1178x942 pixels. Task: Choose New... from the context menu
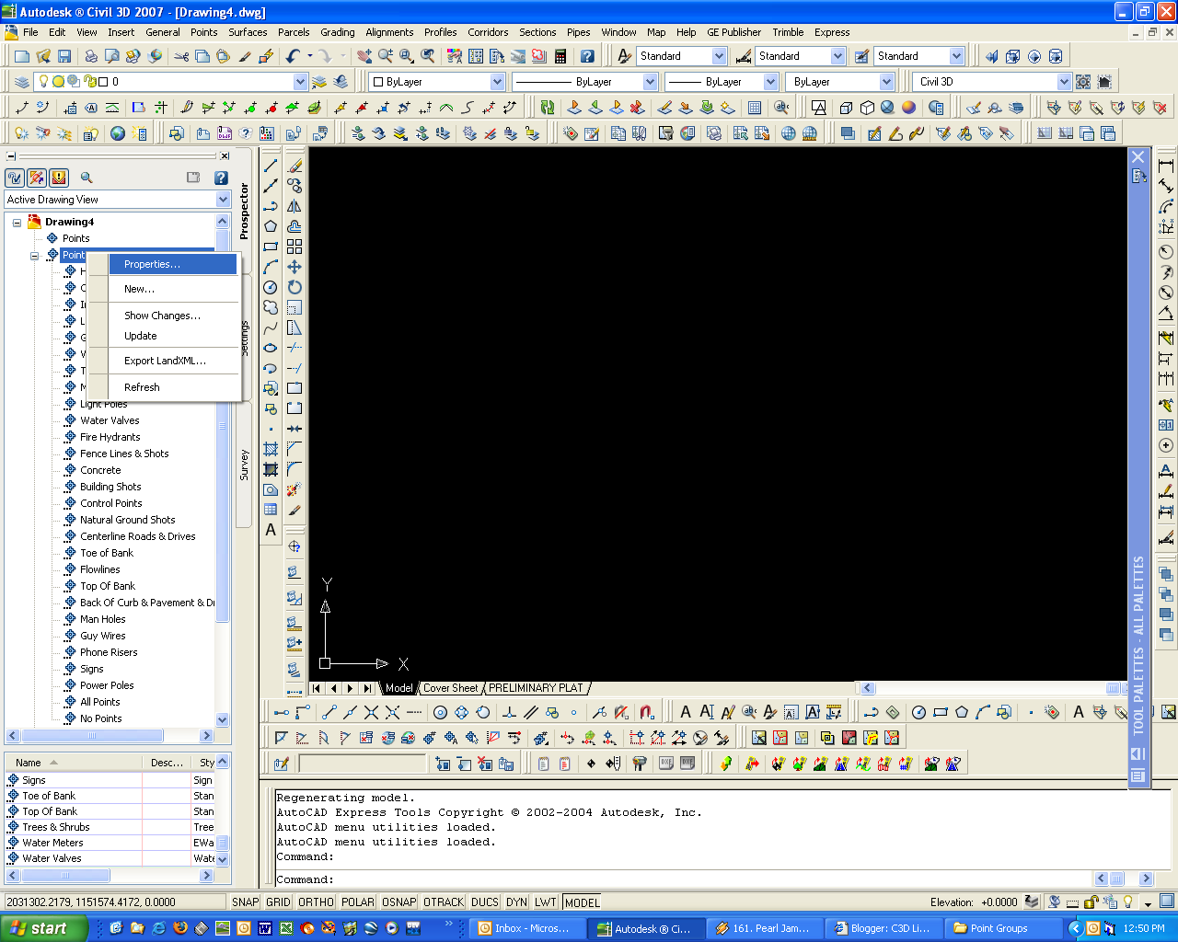(x=173, y=289)
